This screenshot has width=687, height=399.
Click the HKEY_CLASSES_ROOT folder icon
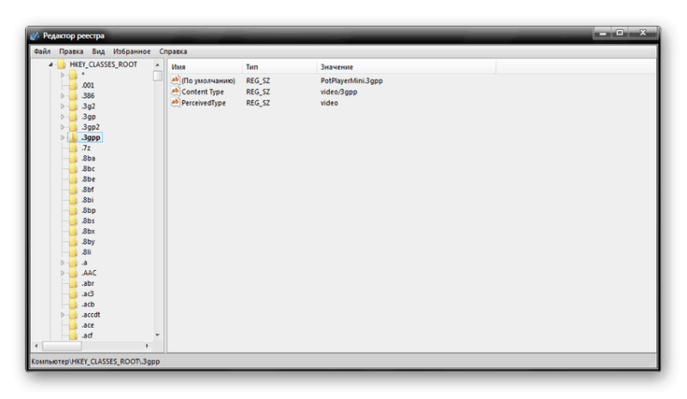click(62, 64)
